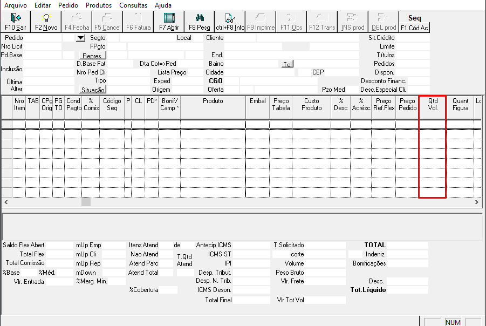Click the Cliente input field
The image size is (486, 326).
(x=240, y=38)
